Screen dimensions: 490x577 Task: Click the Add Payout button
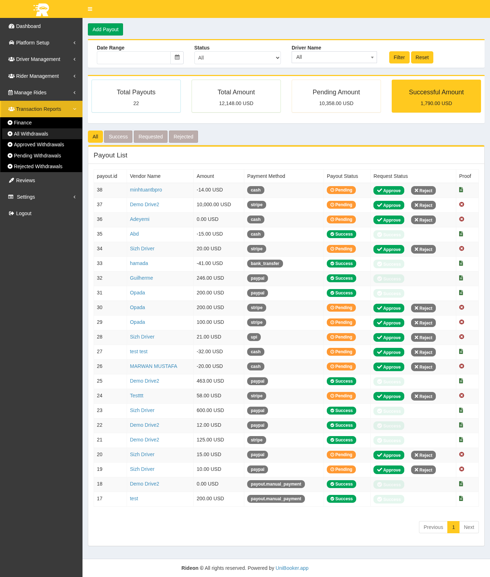105,29
